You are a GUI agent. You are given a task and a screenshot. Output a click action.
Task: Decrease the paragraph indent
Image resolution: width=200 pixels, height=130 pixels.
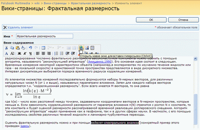67,53
